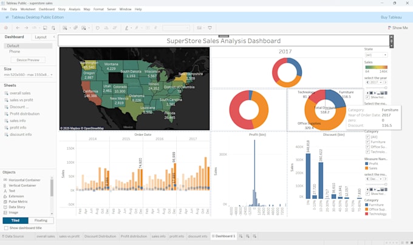Image resolution: width=413 pixels, height=245 pixels.
Task: Click the Pulse Metric object
Action: [x=16, y=201]
